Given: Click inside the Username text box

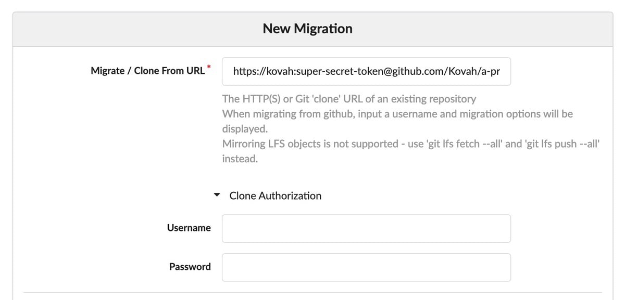Looking at the screenshot, I should (x=366, y=228).
